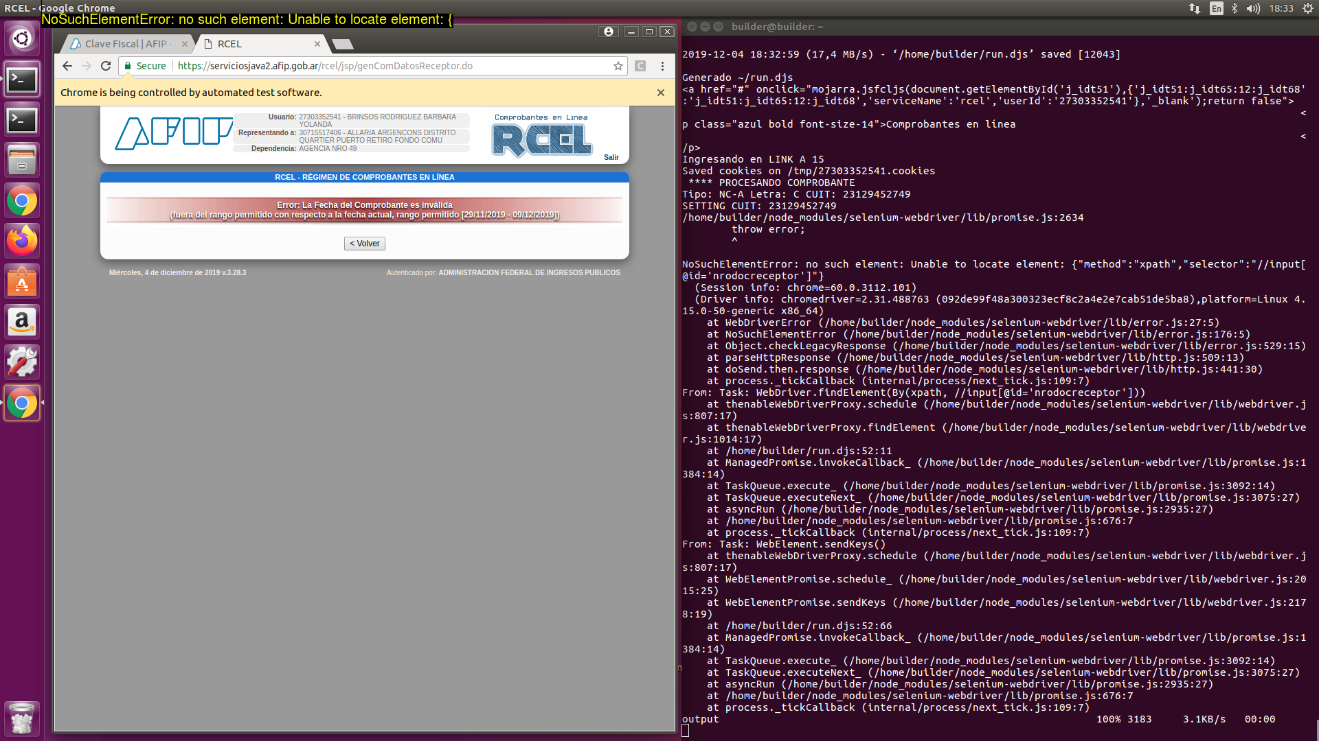This screenshot has height=741, width=1319.
Task: Focus running Chrome window launcher icon
Action: (x=22, y=403)
